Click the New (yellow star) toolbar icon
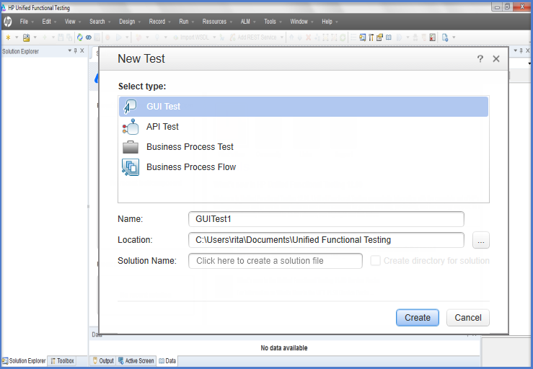The image size is (533, 369). point(8,37)
